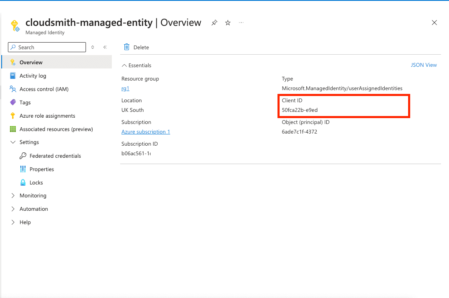Click the favorite star icon
This screenshot has width=449, height=298.
228,23
